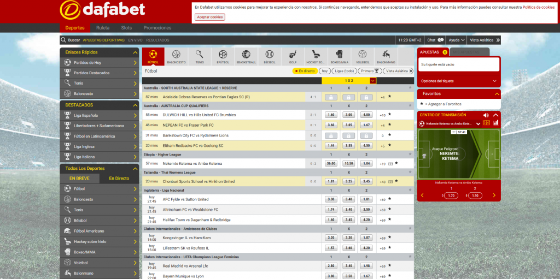Toggle the hoy filter pill
The width and height of the screenshot is (560, 279).
325,71
